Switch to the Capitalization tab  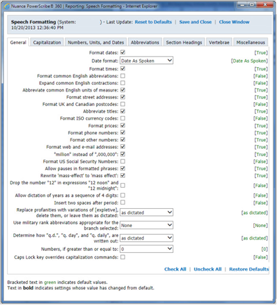pyautogui.click(x=47, y=42)
